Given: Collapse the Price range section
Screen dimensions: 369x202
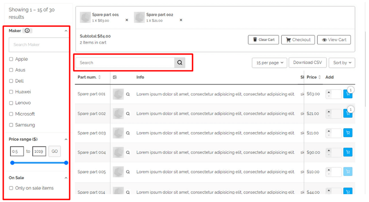Looking at the screenshot, I should tap(66, 139).
